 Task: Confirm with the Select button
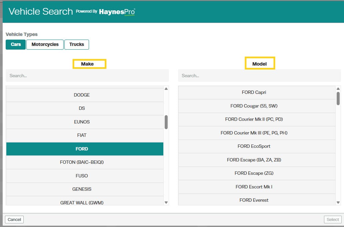(x=333, y=220)
